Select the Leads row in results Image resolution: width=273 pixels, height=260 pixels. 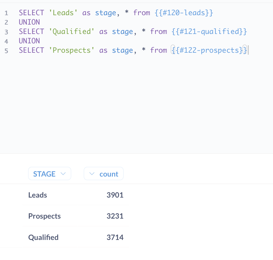[38, 195]
